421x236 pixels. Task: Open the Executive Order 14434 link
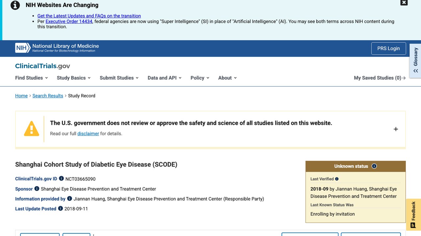(69, 21)
